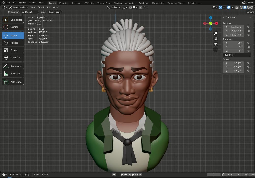255x178 pixels.
Task: Click the green Y axis gizmo ball
Action: coord(211,23)
